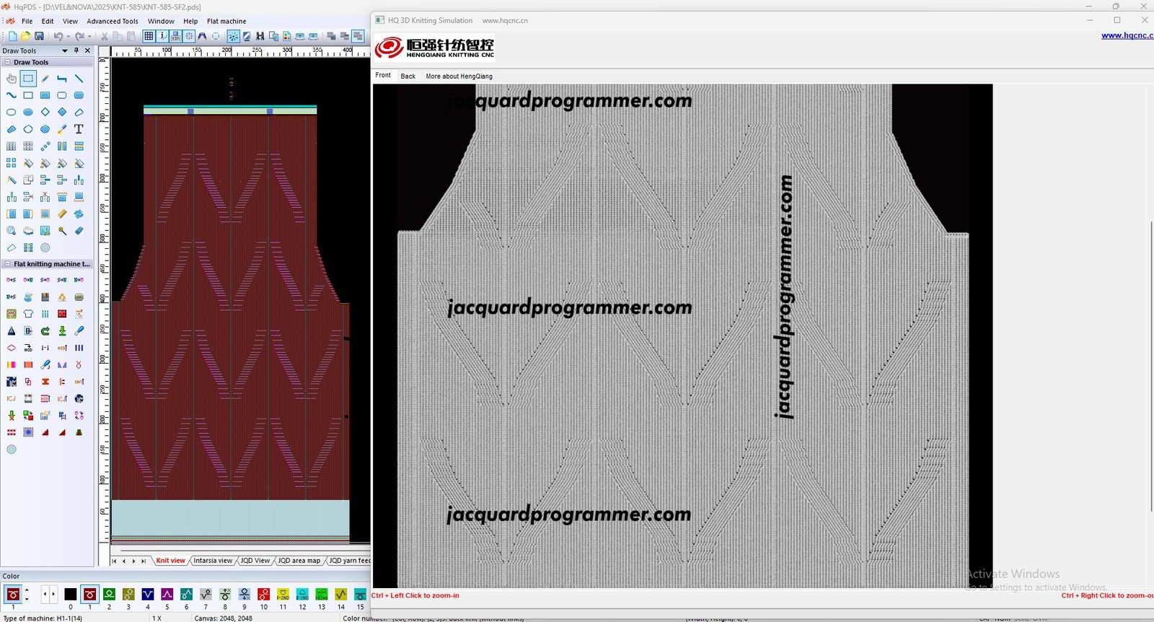Screen dimensions: 1154x622
Task: Collapse the Flat knitting machine tools section
Action: click(x=7, y=264)
